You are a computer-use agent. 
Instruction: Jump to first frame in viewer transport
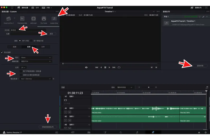coord(96,67)
